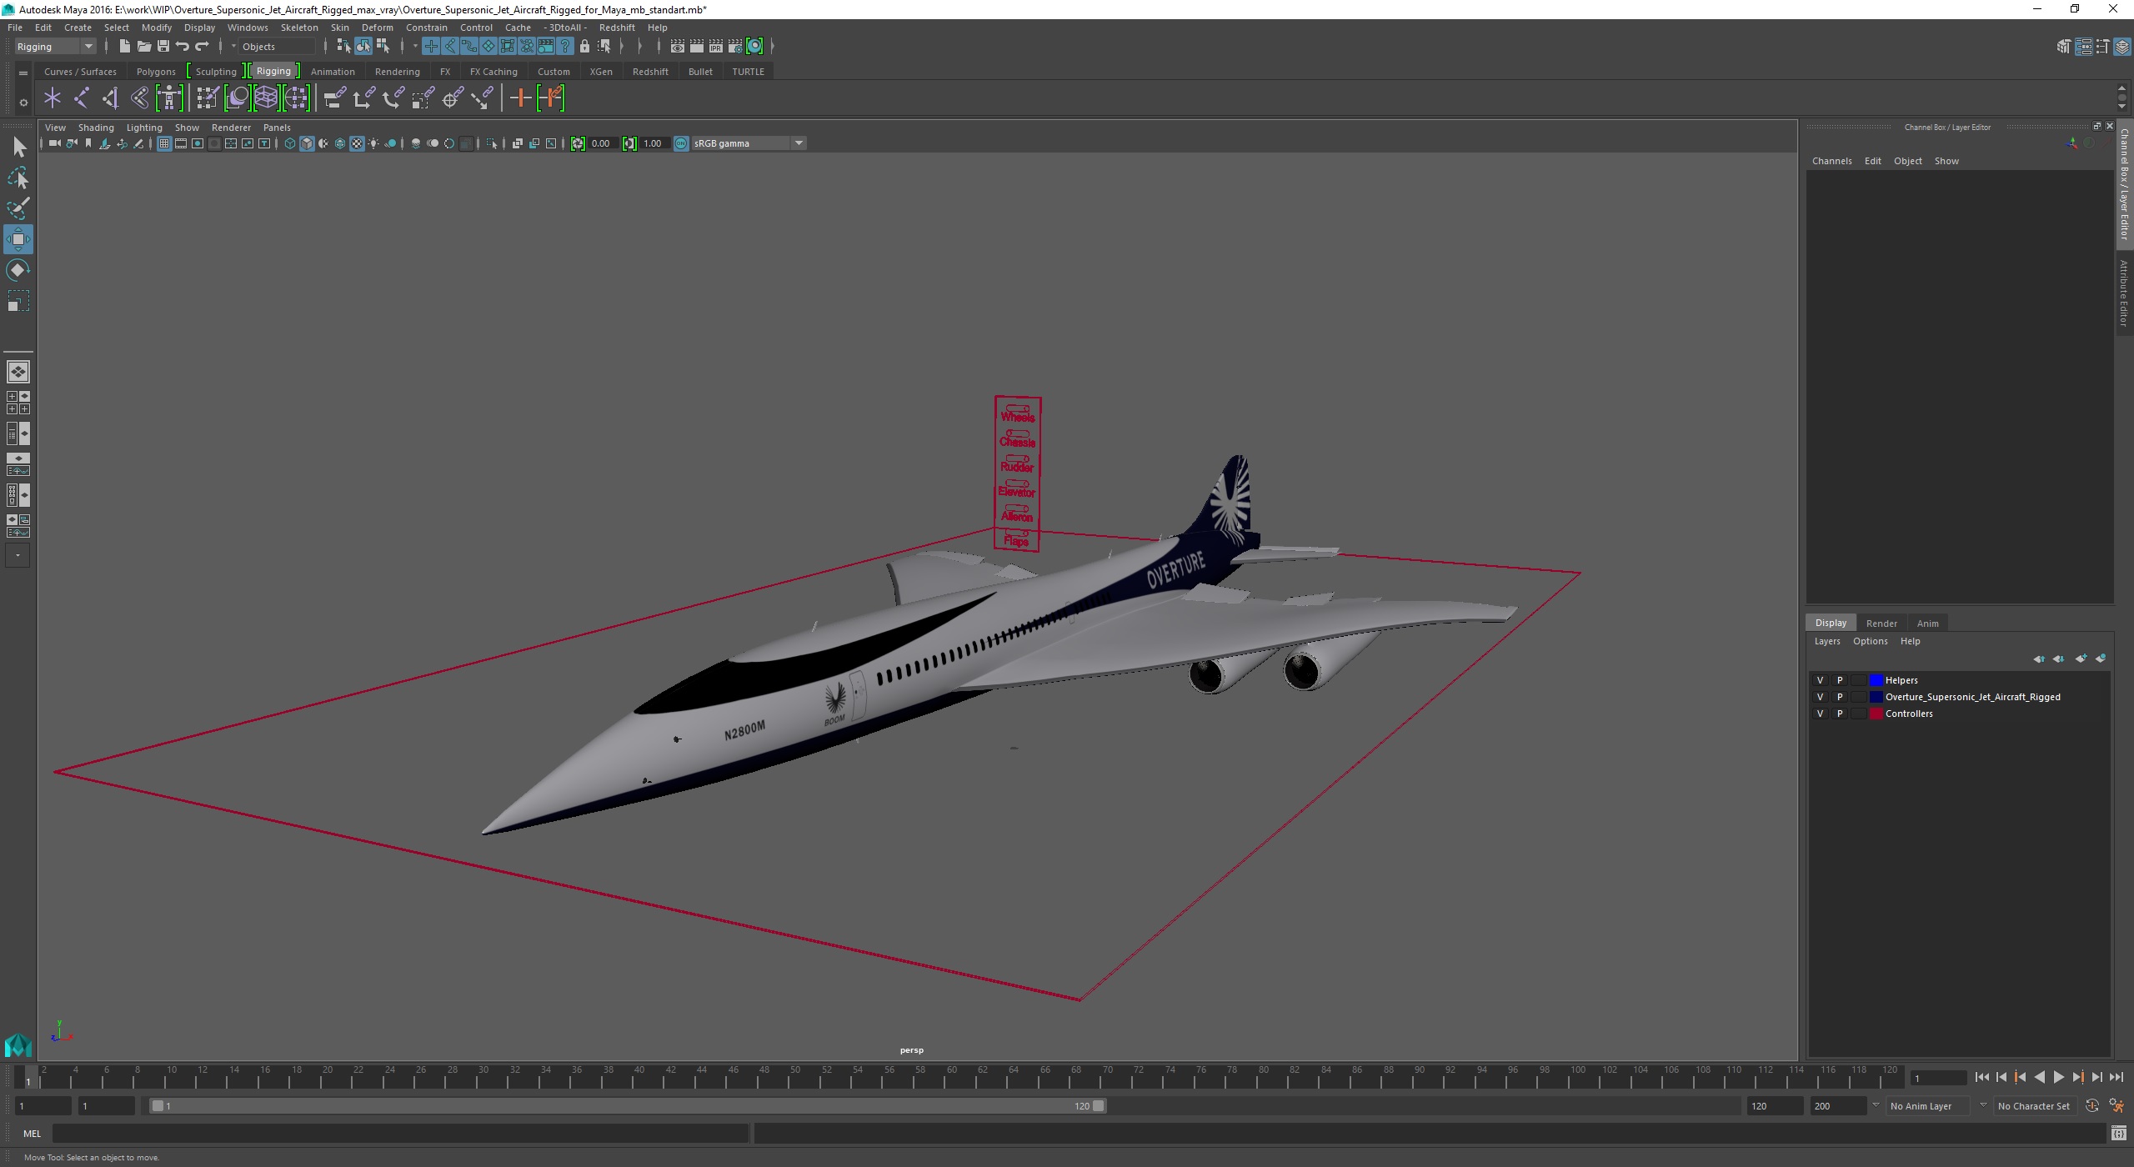Click the Render Current Frame icon

(697, 47)
